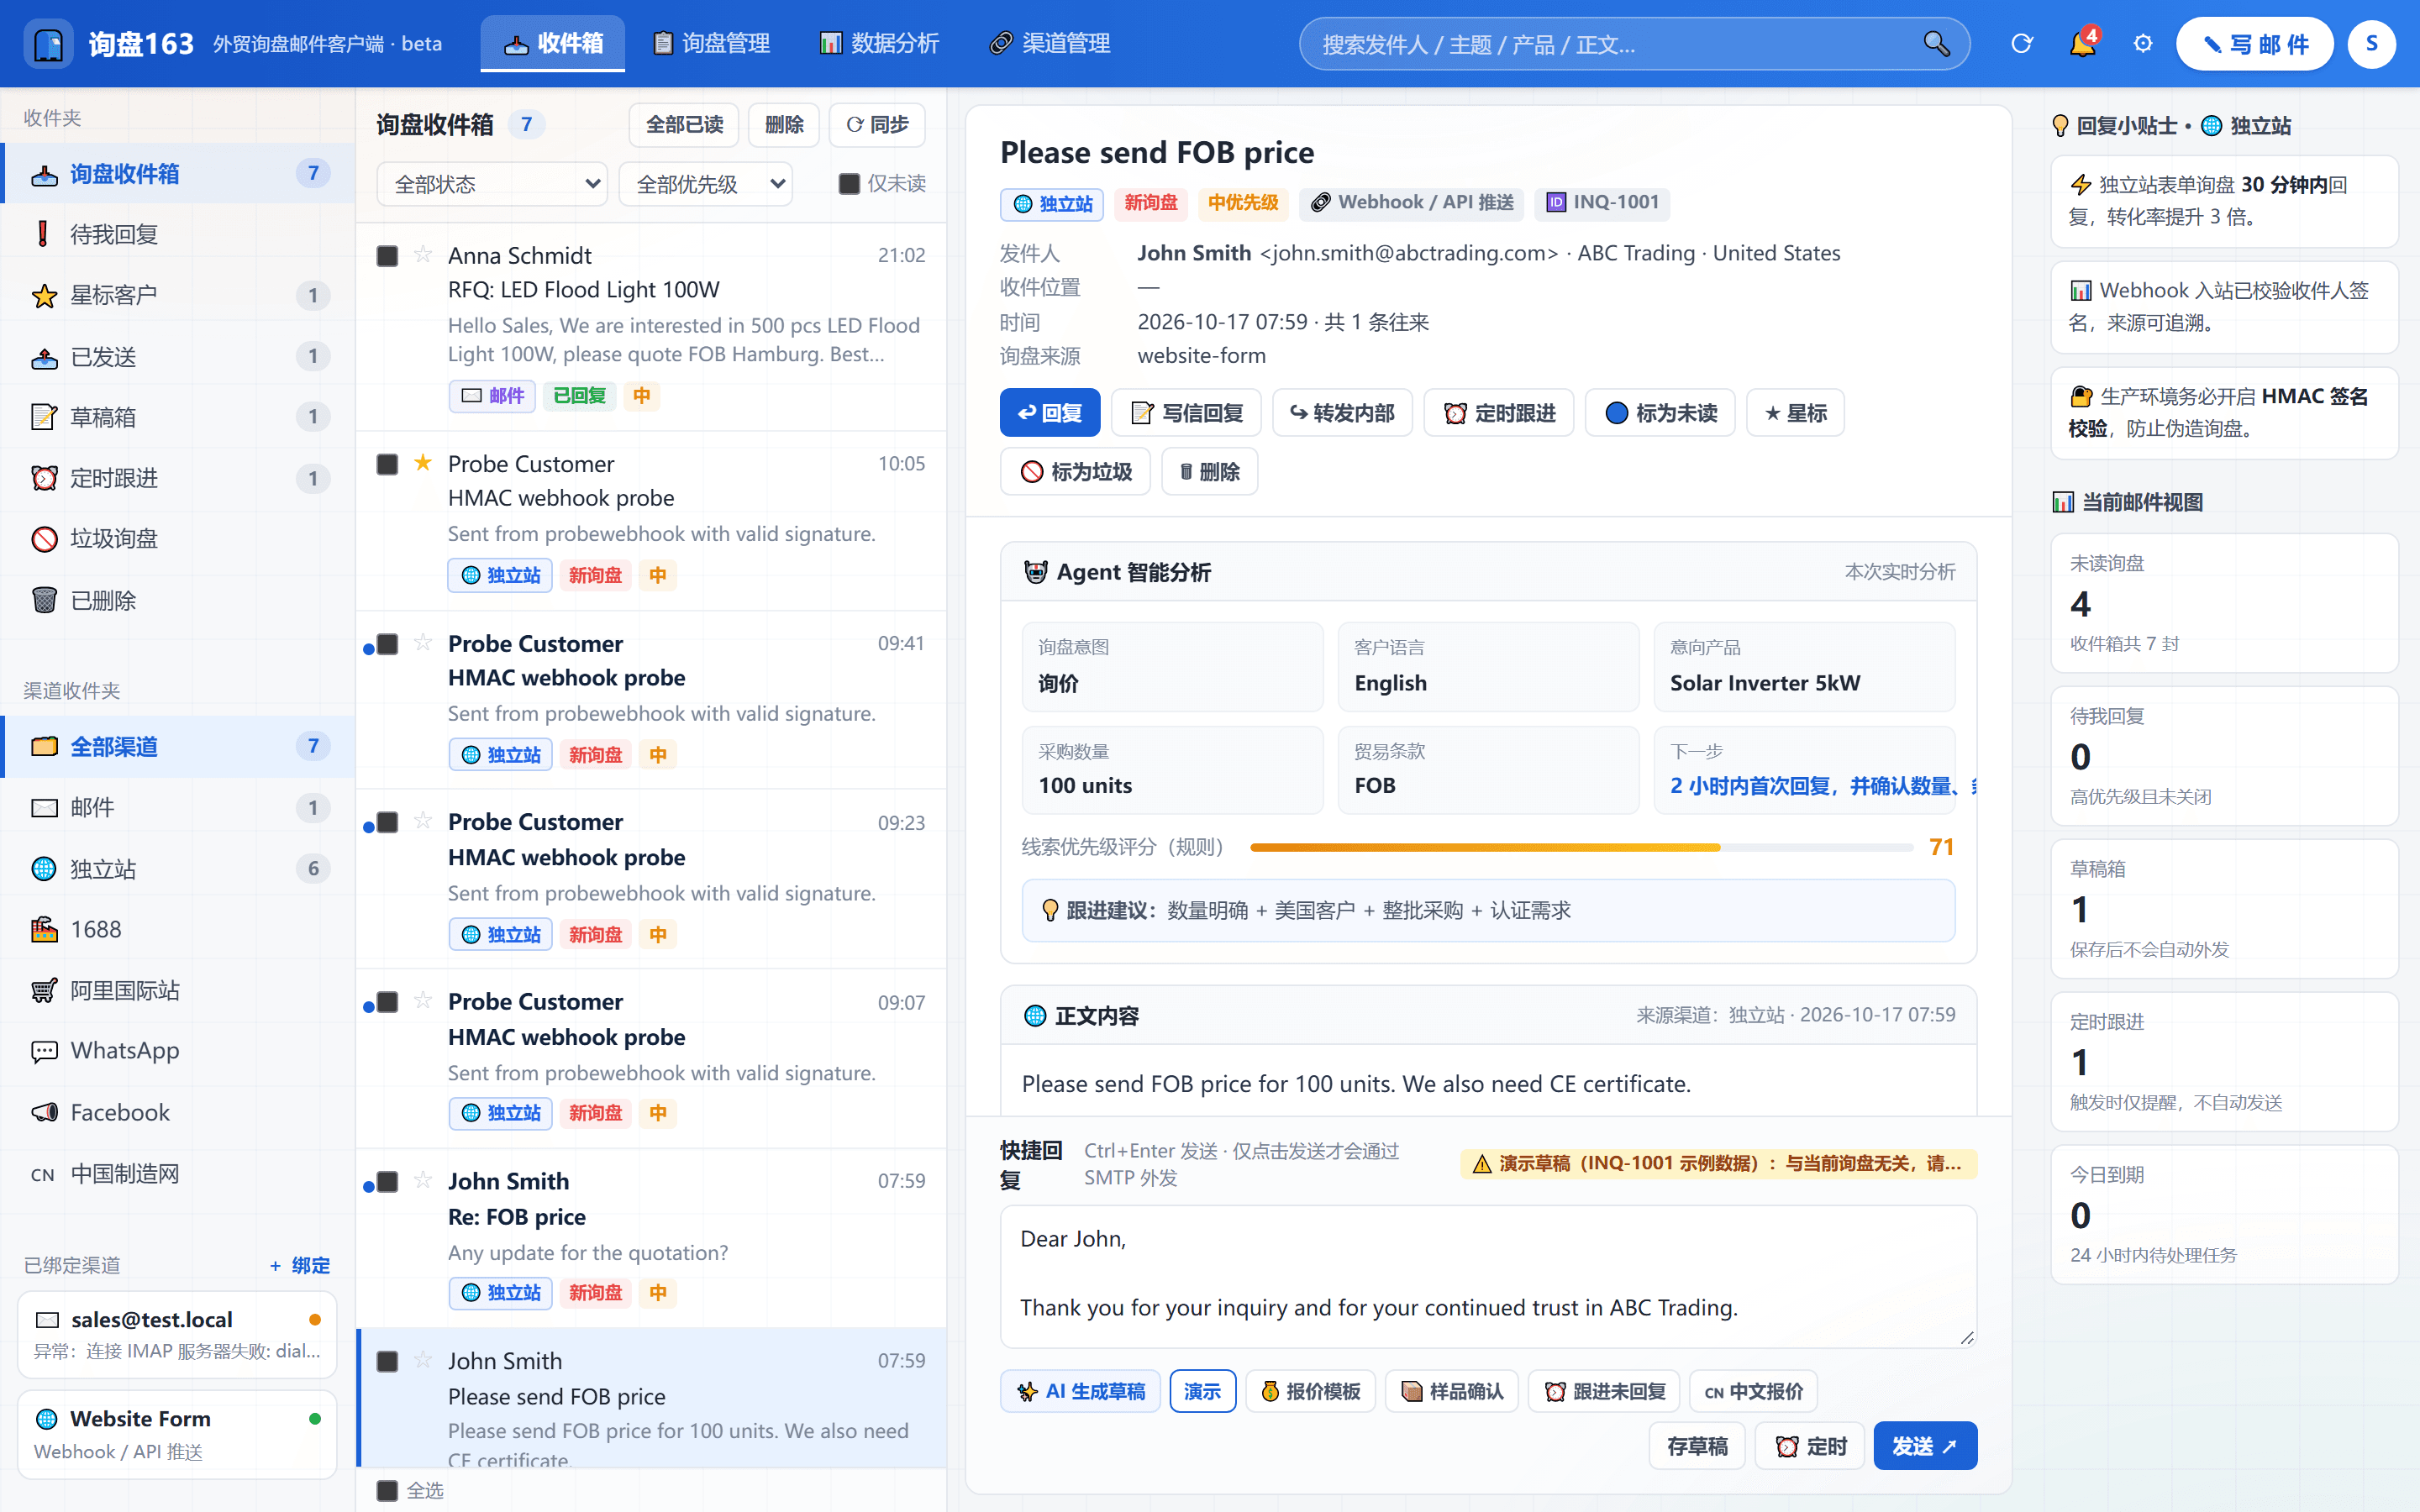The image size is (2420, 1512).
Task: Open 已删除 trash folder
Action: (x=178, y=600)
